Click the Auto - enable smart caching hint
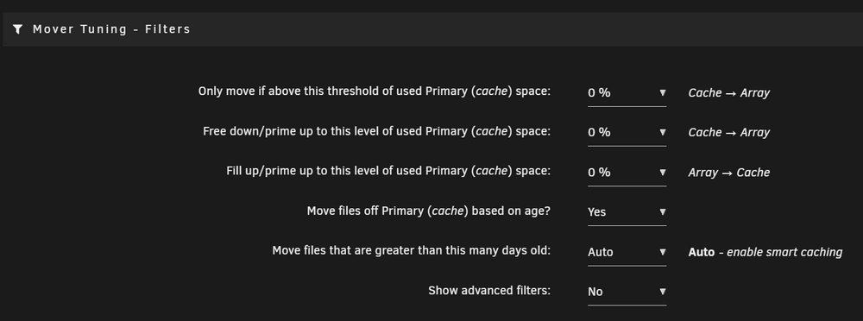This screenshot has width=863, height=321. point(765,252)
